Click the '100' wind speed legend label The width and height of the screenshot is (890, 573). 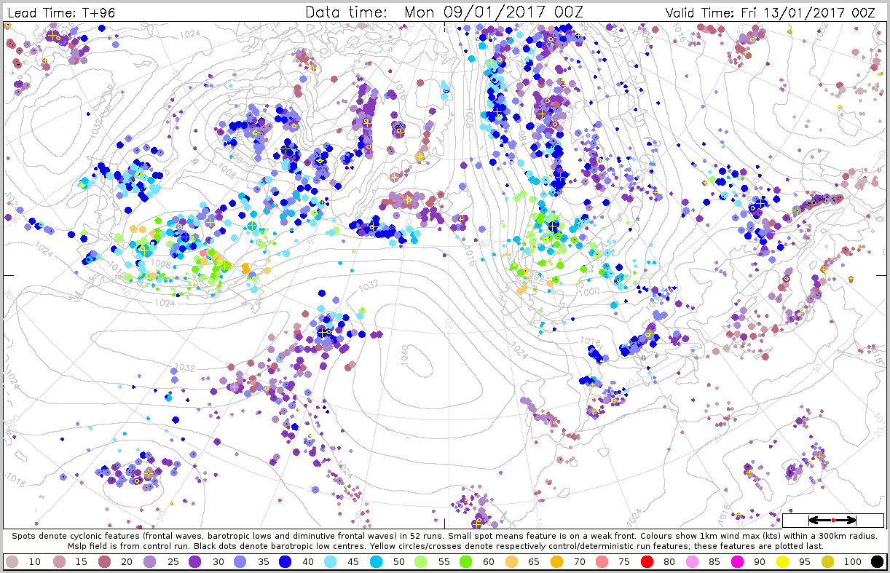click(854, 561)
